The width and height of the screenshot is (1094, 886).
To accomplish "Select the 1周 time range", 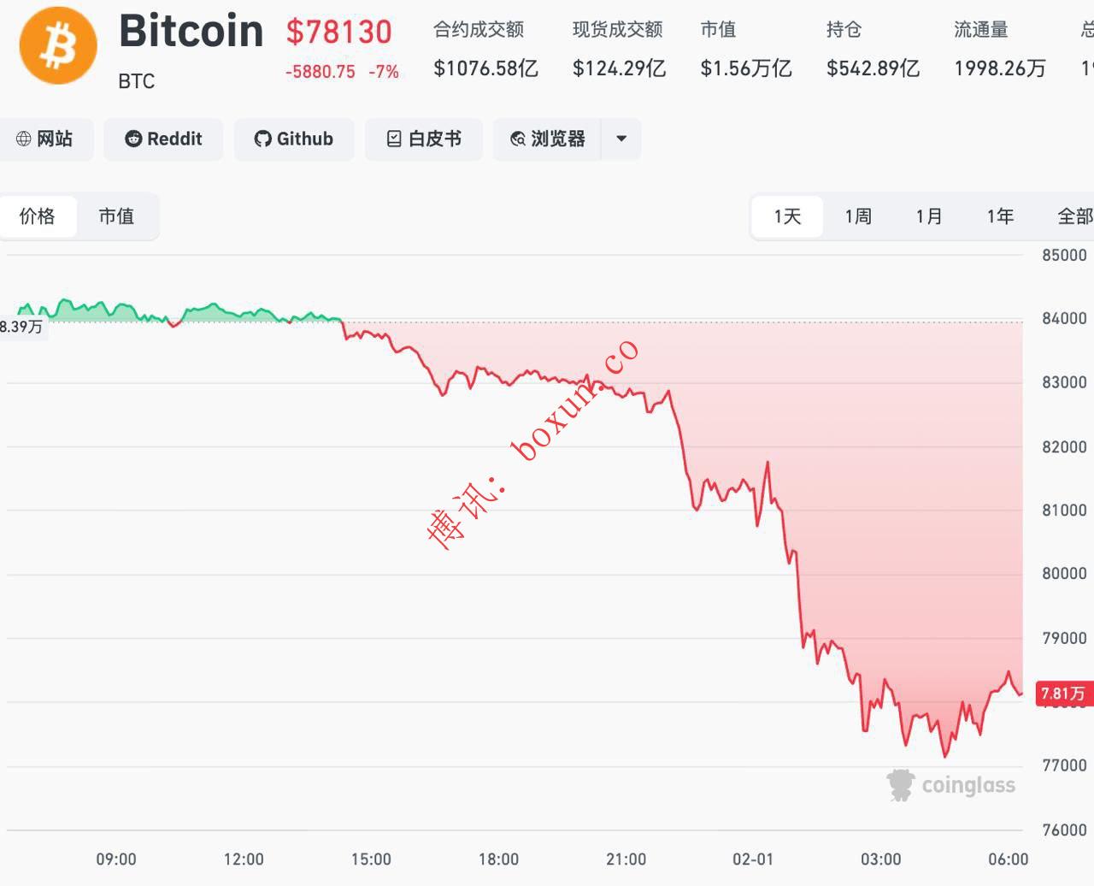I will coord(858,216).
